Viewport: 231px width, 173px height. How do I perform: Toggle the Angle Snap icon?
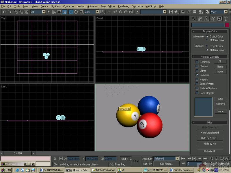(120, 12)
